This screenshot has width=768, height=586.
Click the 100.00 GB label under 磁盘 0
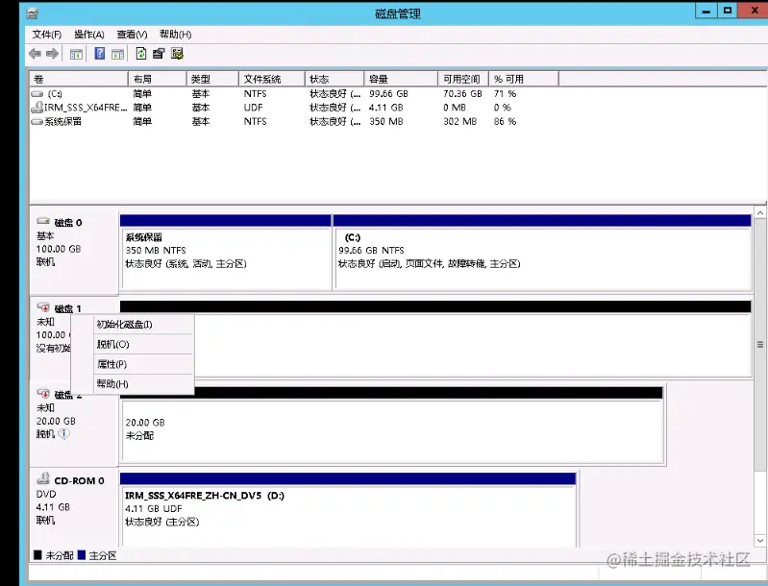pyautogui.click(x=59, y=249)
